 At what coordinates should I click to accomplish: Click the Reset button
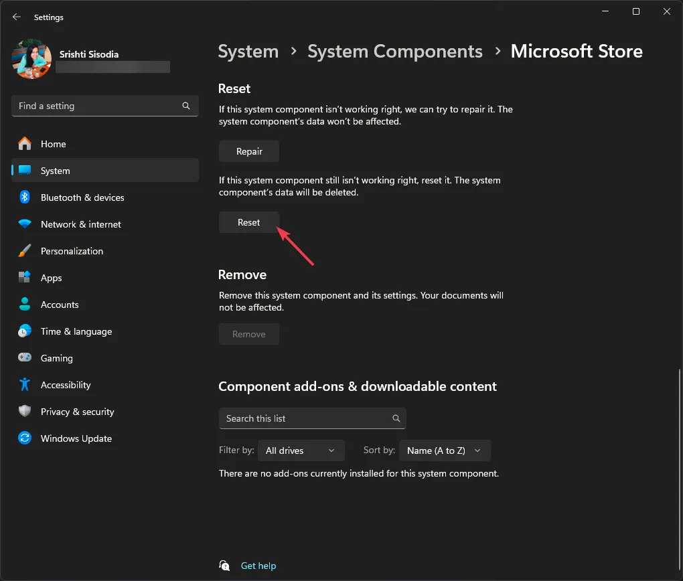[x=248, y=222]
